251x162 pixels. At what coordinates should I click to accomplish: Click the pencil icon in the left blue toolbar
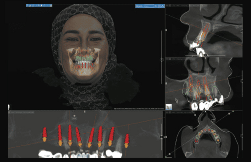tap(41, 5)
